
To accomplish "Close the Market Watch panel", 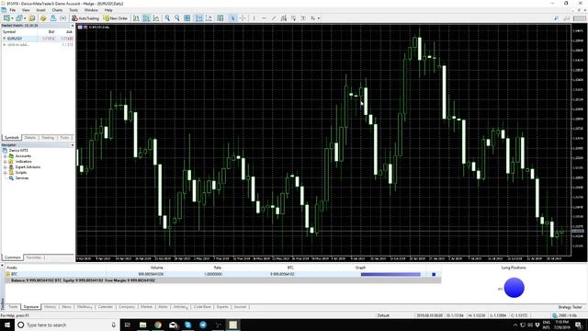I will pos(72,26).
